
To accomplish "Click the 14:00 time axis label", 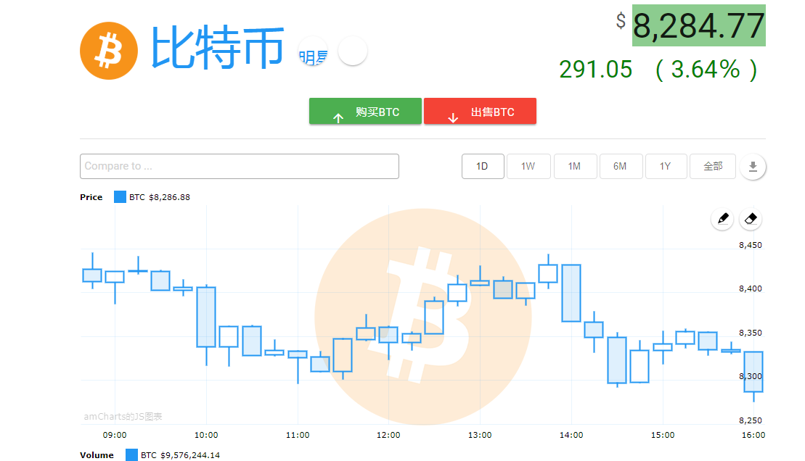I will coord(571,435).
